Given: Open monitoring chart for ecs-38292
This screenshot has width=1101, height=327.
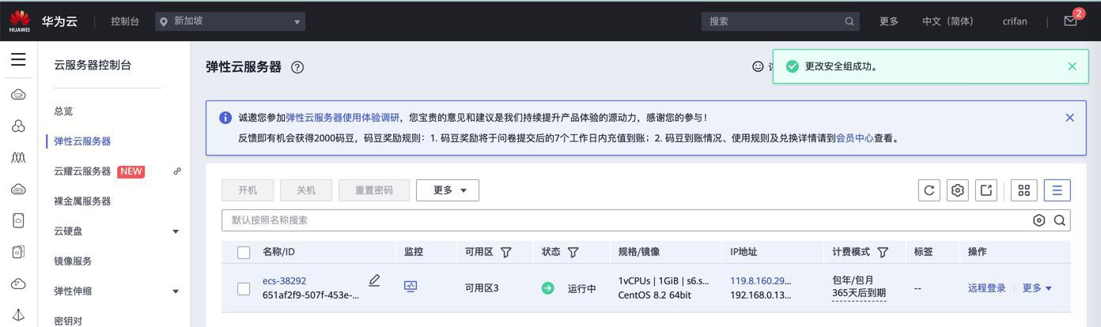Looking at the screenshot, I should point(411,287).
